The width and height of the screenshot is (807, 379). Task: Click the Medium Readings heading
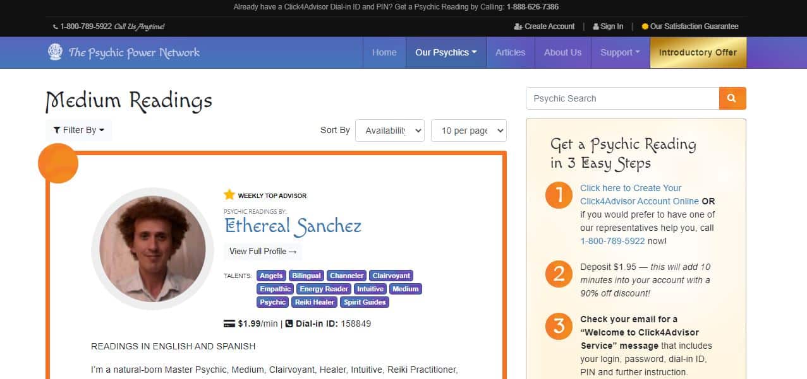click(129, 100)
